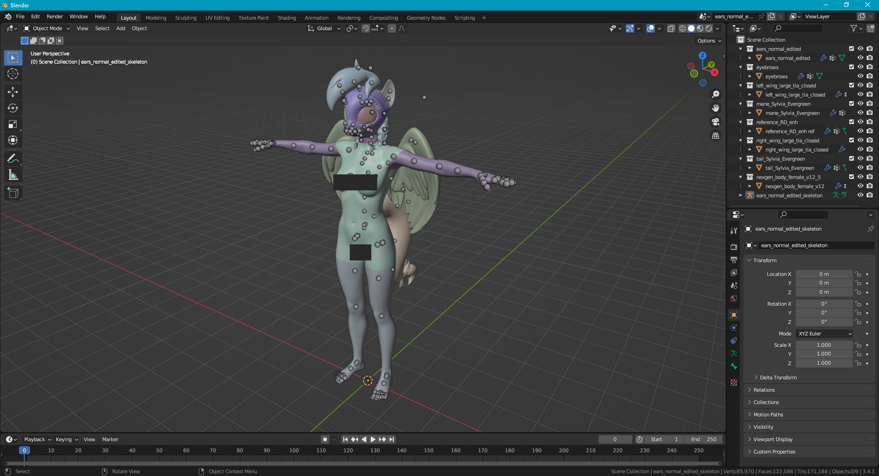
Task: Open the Playback popover
Action: pyautogui.click(x=37, y=439)
